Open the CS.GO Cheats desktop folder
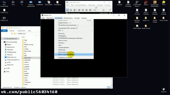Viewport: 170px width, 95px height. 155,20
